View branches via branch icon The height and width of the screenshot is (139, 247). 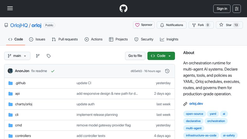tap(38, 56)
